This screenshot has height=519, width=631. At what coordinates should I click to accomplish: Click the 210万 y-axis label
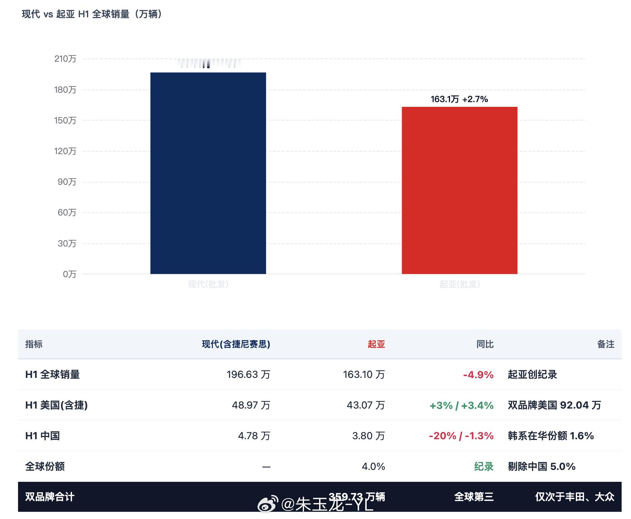point(65,59)
